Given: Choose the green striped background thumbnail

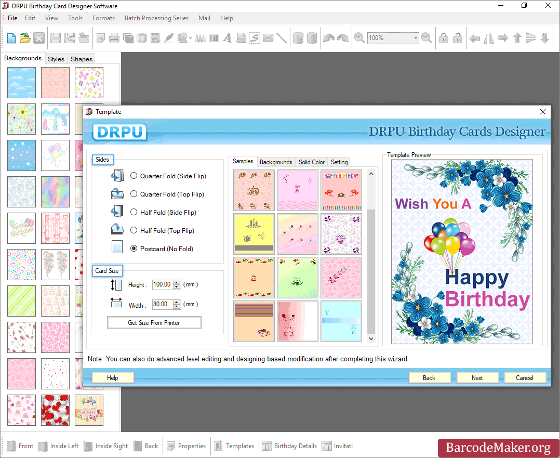Looking at the screenshot, I should tap(21, 300).
